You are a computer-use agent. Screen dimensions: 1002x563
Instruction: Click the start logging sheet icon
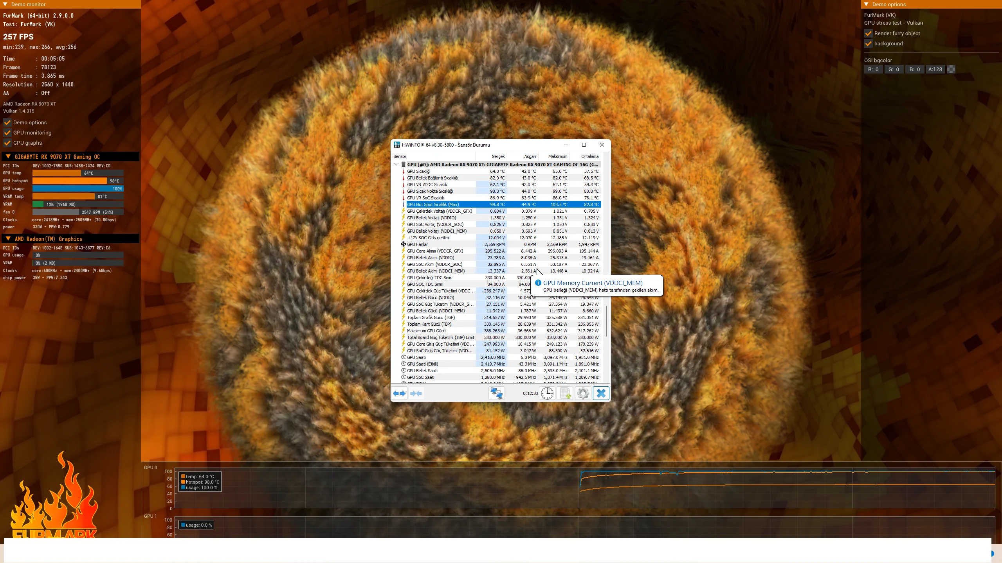[565, 393]
